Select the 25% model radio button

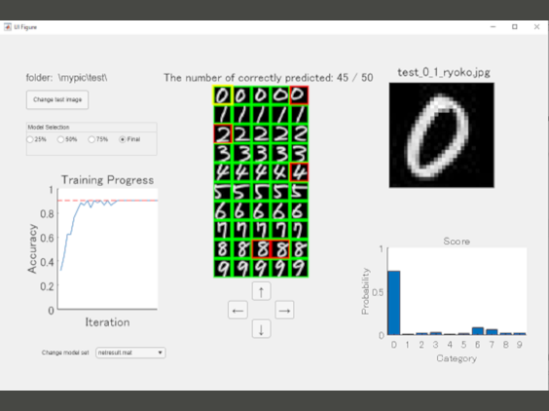pos(30,139)
